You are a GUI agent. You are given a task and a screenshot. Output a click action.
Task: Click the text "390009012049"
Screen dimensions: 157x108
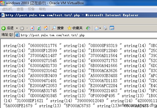pos(91,101)
